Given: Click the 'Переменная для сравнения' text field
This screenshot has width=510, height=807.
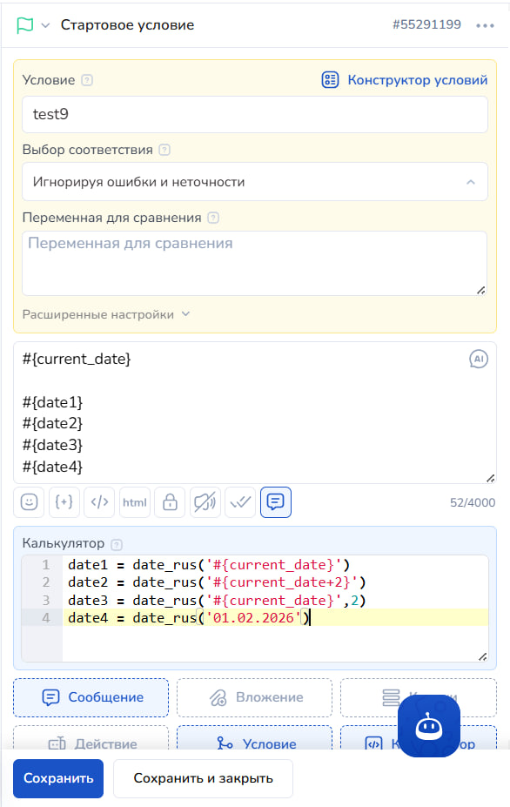Looking at the screenshot, I should tap(255, 264).
